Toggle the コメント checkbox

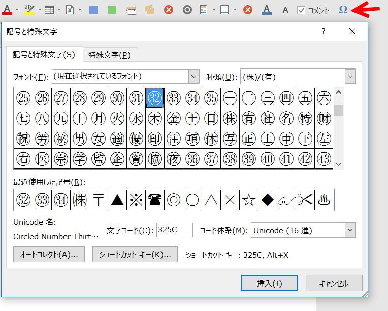coord(301,10)
